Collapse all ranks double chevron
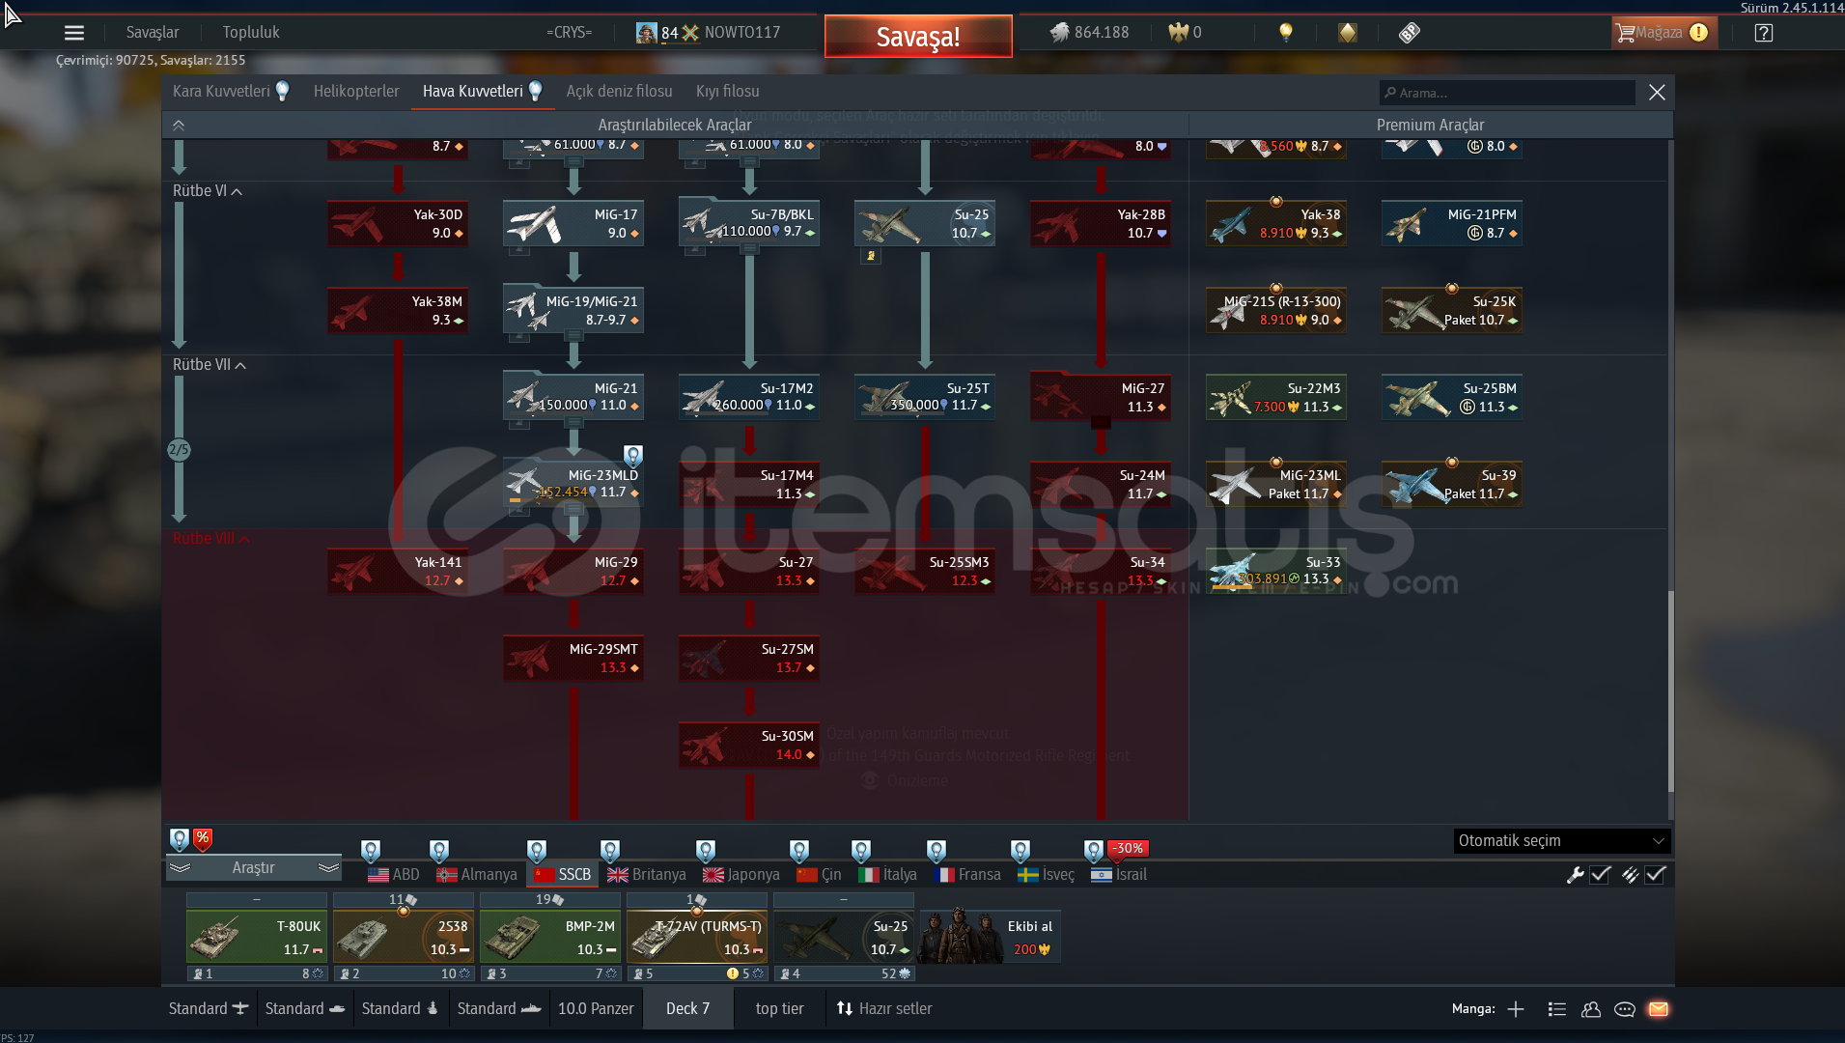The image size is (1845, 1043). 179,125
